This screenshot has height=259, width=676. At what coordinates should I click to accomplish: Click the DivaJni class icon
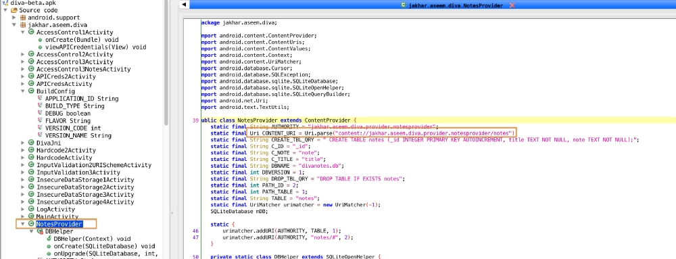[31, 143]
